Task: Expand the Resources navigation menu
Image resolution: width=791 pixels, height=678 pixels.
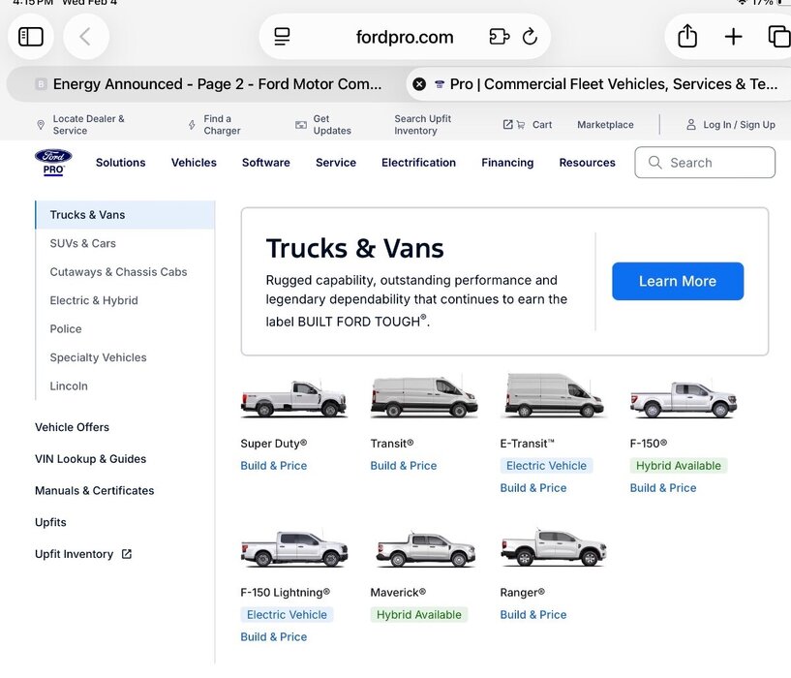Action: tap(587, 163)
